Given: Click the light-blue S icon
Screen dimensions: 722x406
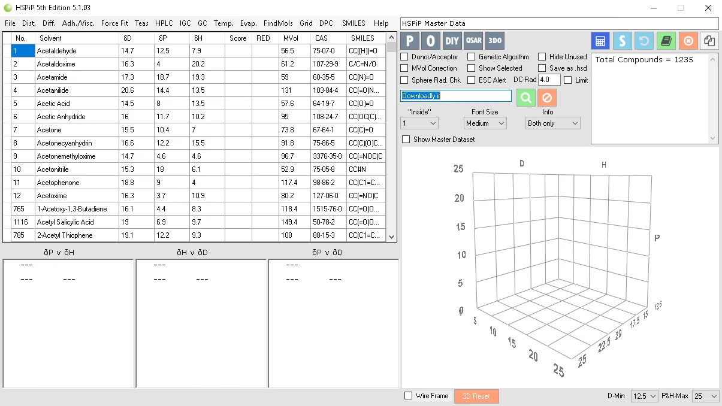Looking at the screenshot, I should 623,41.
